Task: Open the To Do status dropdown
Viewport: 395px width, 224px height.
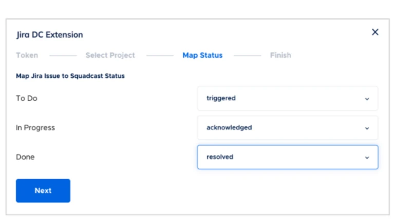Action: click(x=287, y=98)
